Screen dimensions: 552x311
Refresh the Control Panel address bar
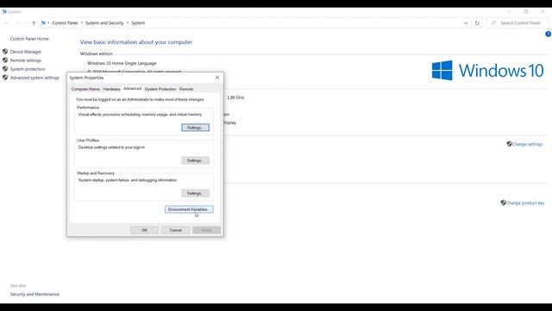[x=477, y=23]
